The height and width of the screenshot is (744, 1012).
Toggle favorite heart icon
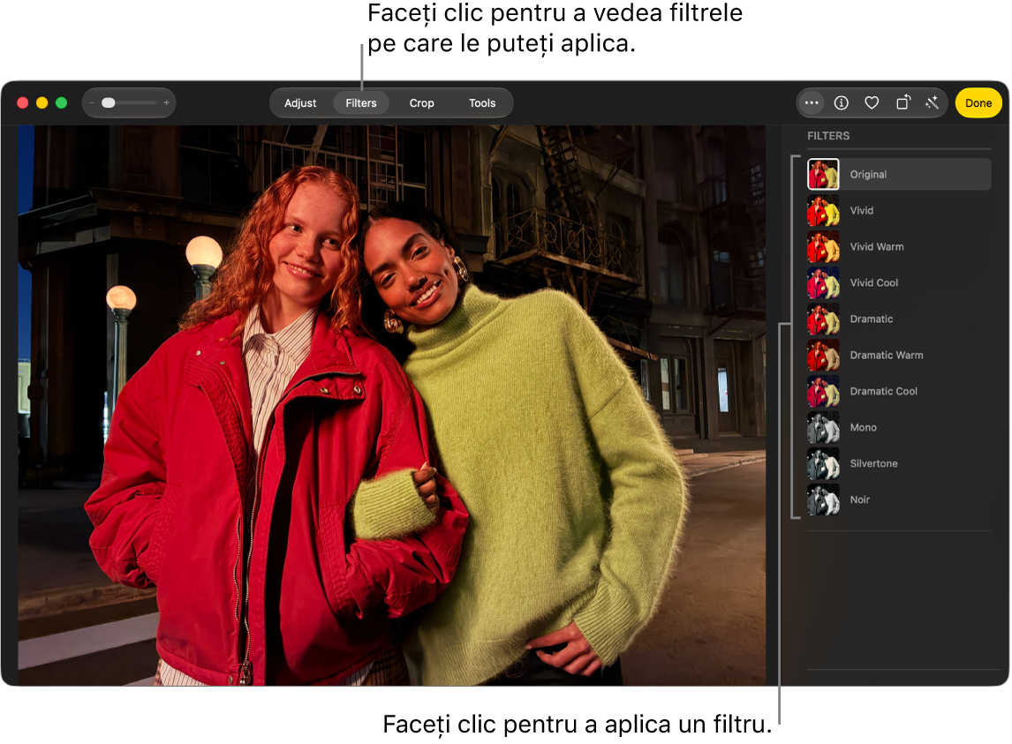click(x=872, y=102)
